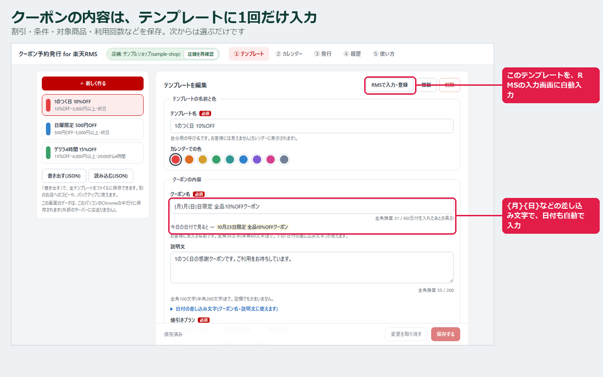Duplicate the template with 複製
This screenshot has height=377, width=603.
[426, 85]
